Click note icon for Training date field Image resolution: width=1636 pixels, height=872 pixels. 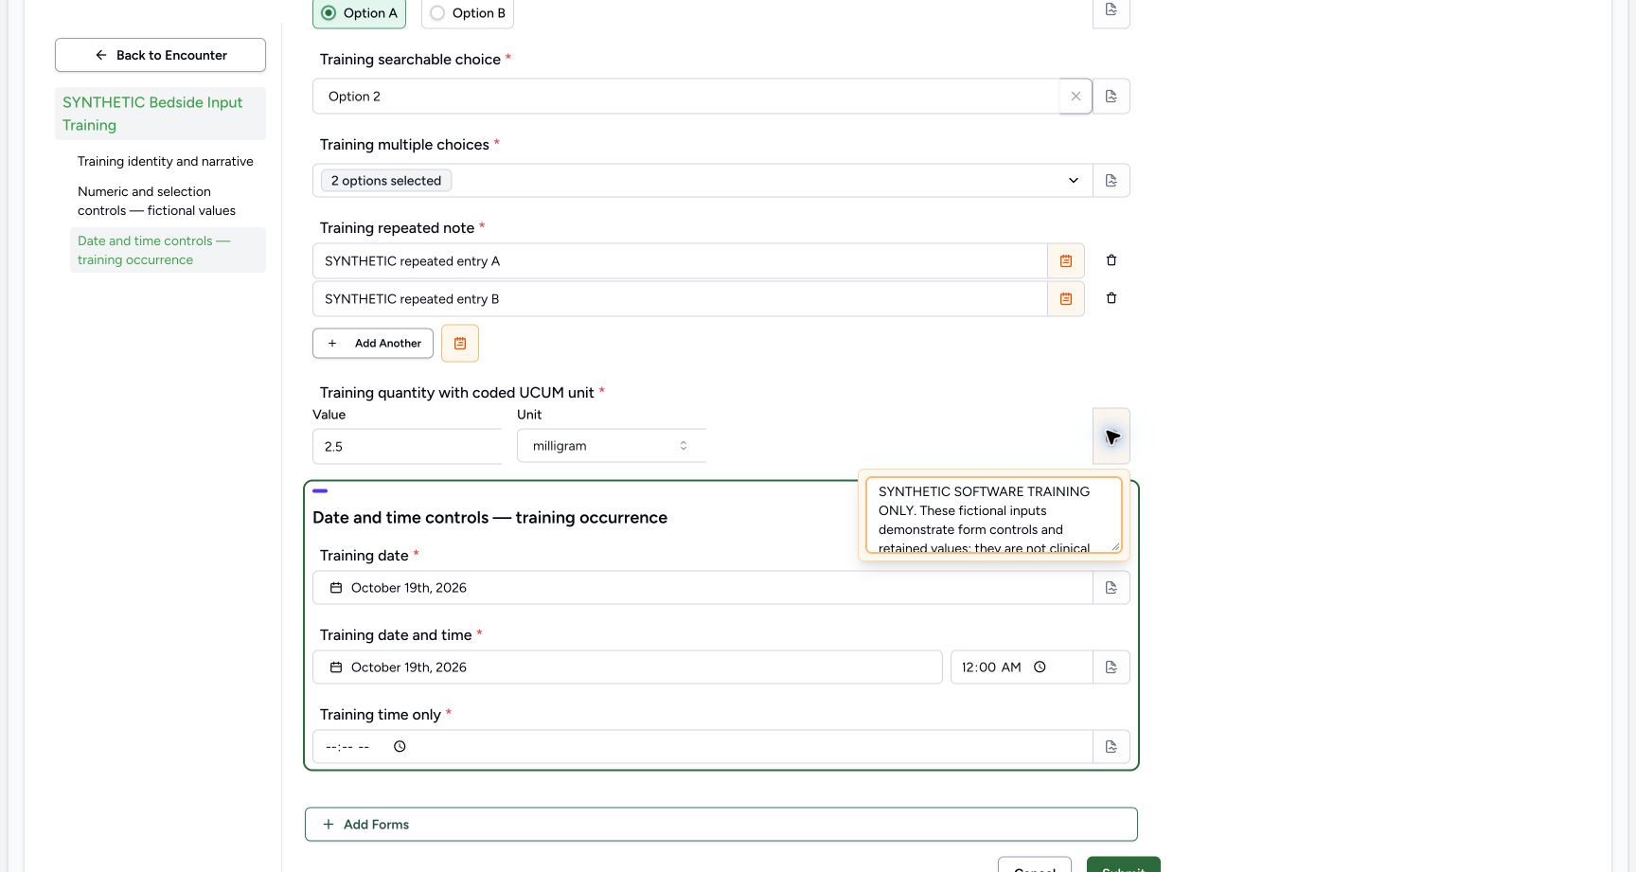[1111, 588]
